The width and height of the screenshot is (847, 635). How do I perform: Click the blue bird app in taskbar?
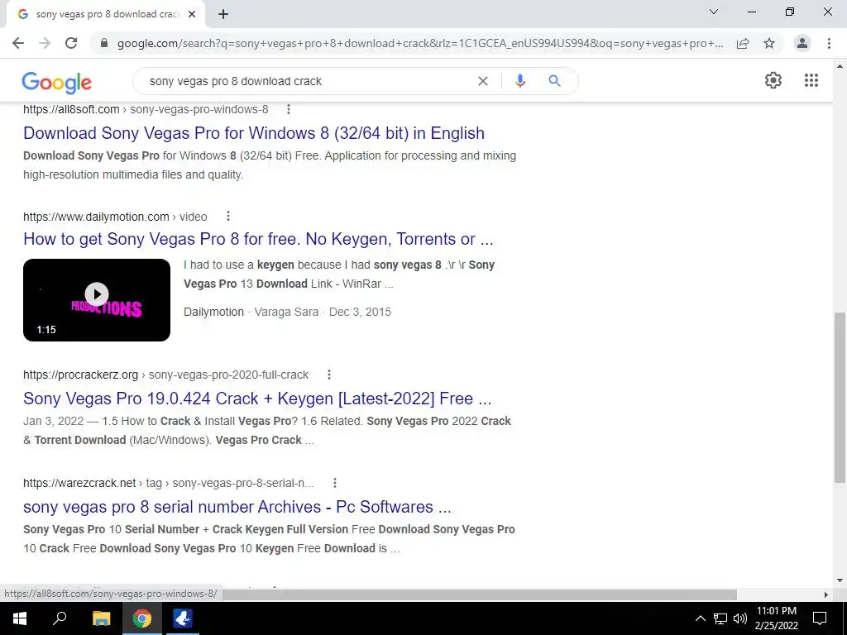click(x=183, y=618)
